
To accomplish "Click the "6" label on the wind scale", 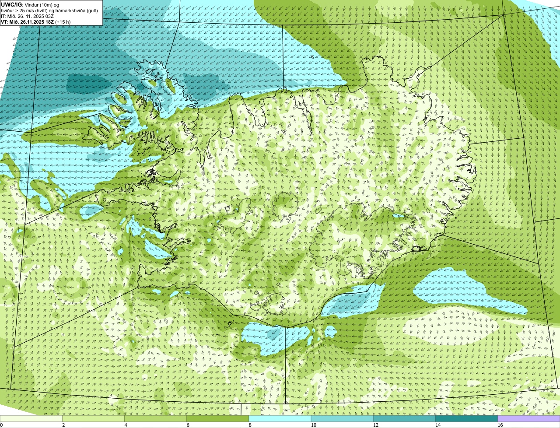I will (x=188, y=425).
